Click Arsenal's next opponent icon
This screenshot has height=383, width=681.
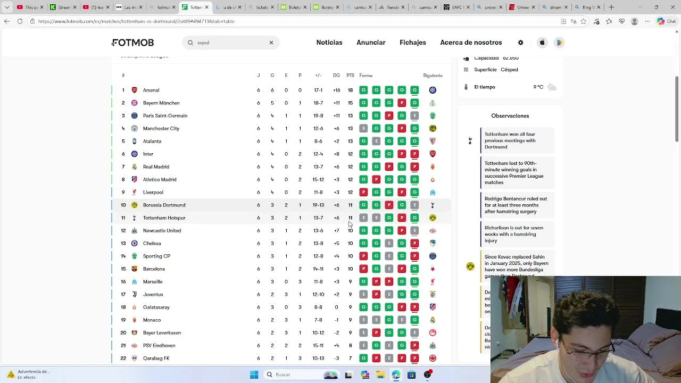point(433,90)
